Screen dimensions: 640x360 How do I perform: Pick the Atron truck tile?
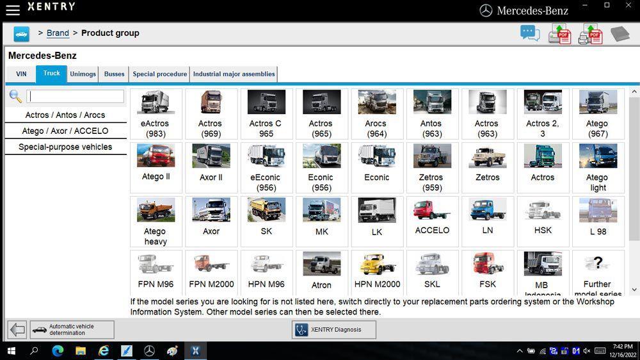pos(322,272)
